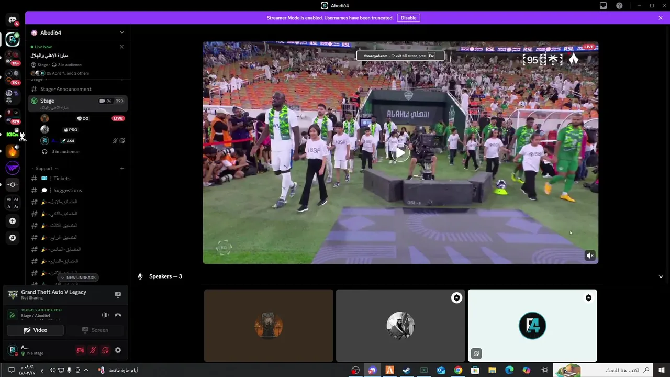Click the Add a Server plus icon
The height and width of the screenshot is (377, 670).
[13, 221]
